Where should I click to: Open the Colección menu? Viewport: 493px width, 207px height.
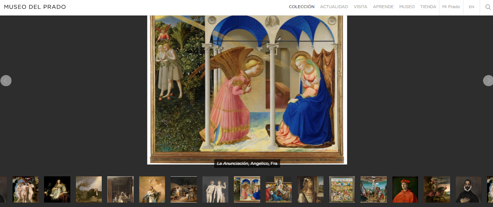pyautogui.click(x=302, y=7)
